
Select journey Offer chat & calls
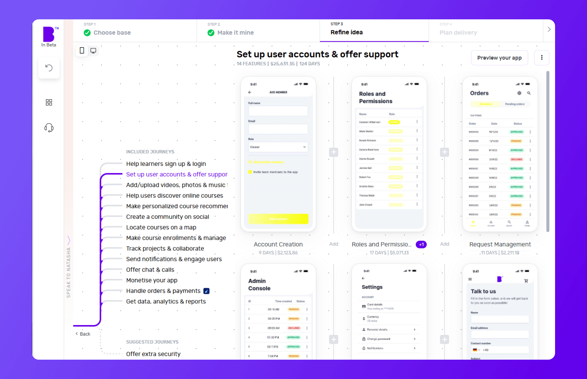pos(150,270)
